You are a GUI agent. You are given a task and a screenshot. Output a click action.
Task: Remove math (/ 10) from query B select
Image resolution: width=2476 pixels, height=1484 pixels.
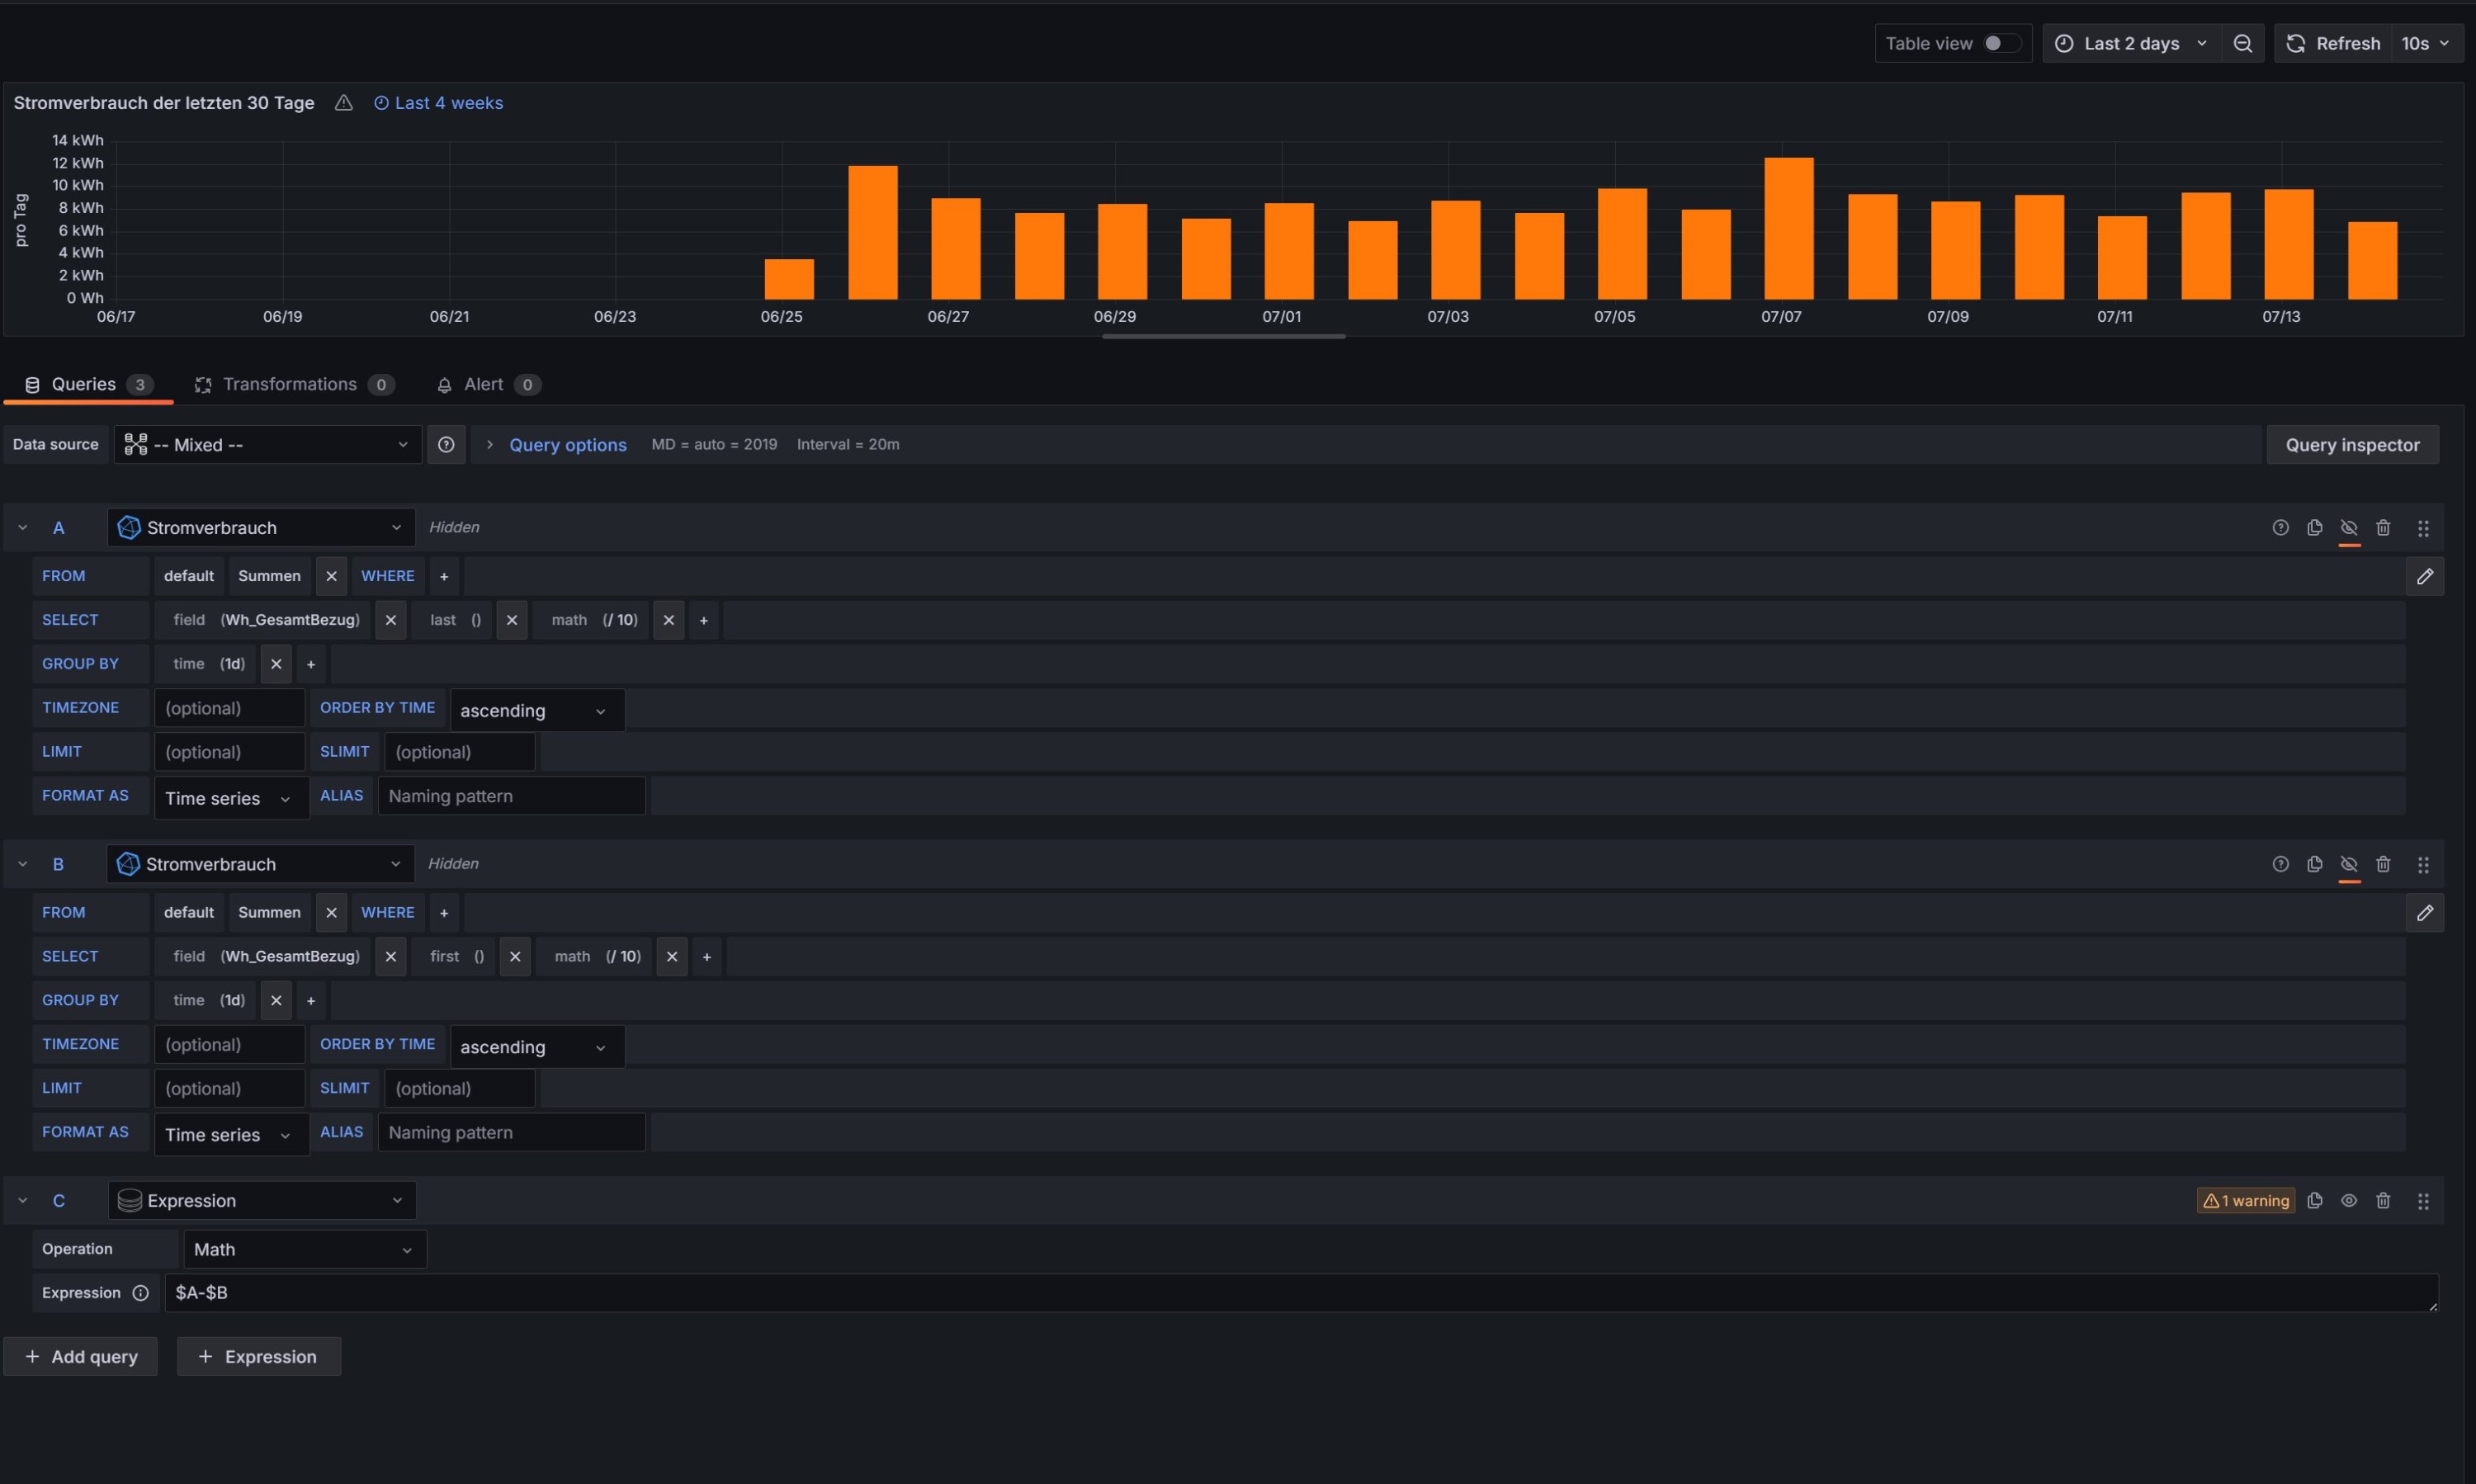(672, 956)
